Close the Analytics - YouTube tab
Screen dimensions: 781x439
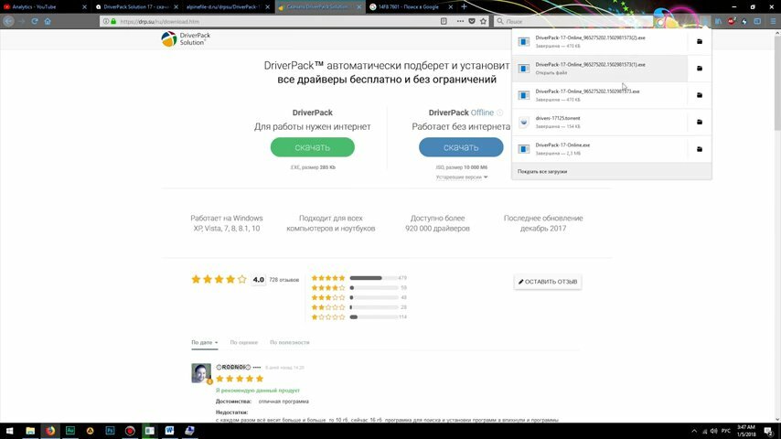[84, 7]
